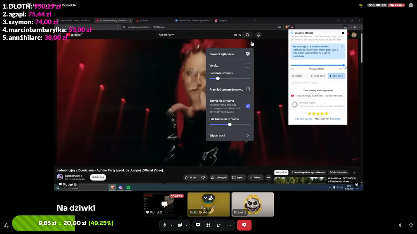The height and width of the screenshot is (234, 417).
Task: Click the Discord microphone mute button
Action: [165, 225]
